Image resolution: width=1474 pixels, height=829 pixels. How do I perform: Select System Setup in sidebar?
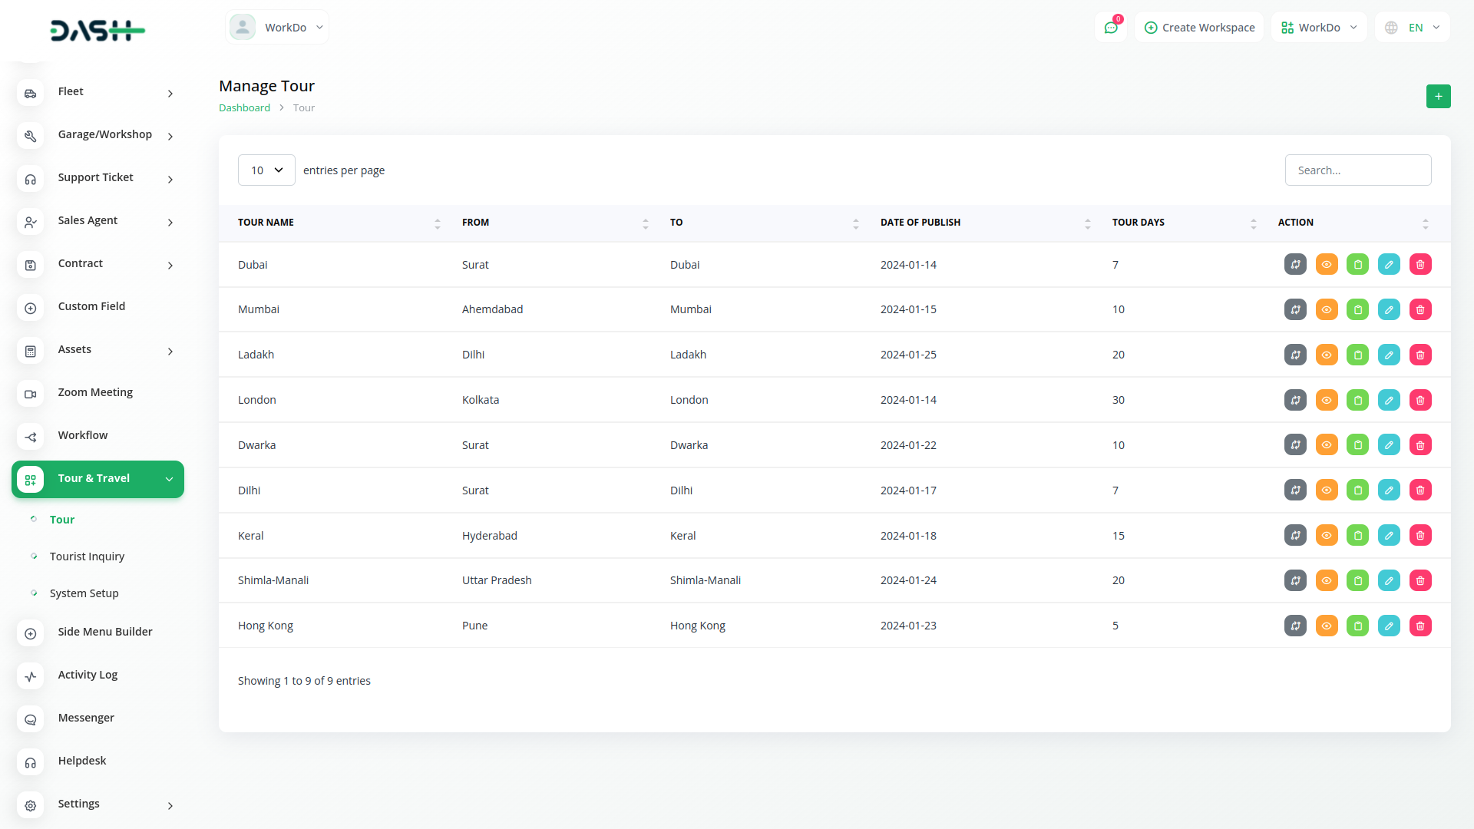tap(84, 593)
